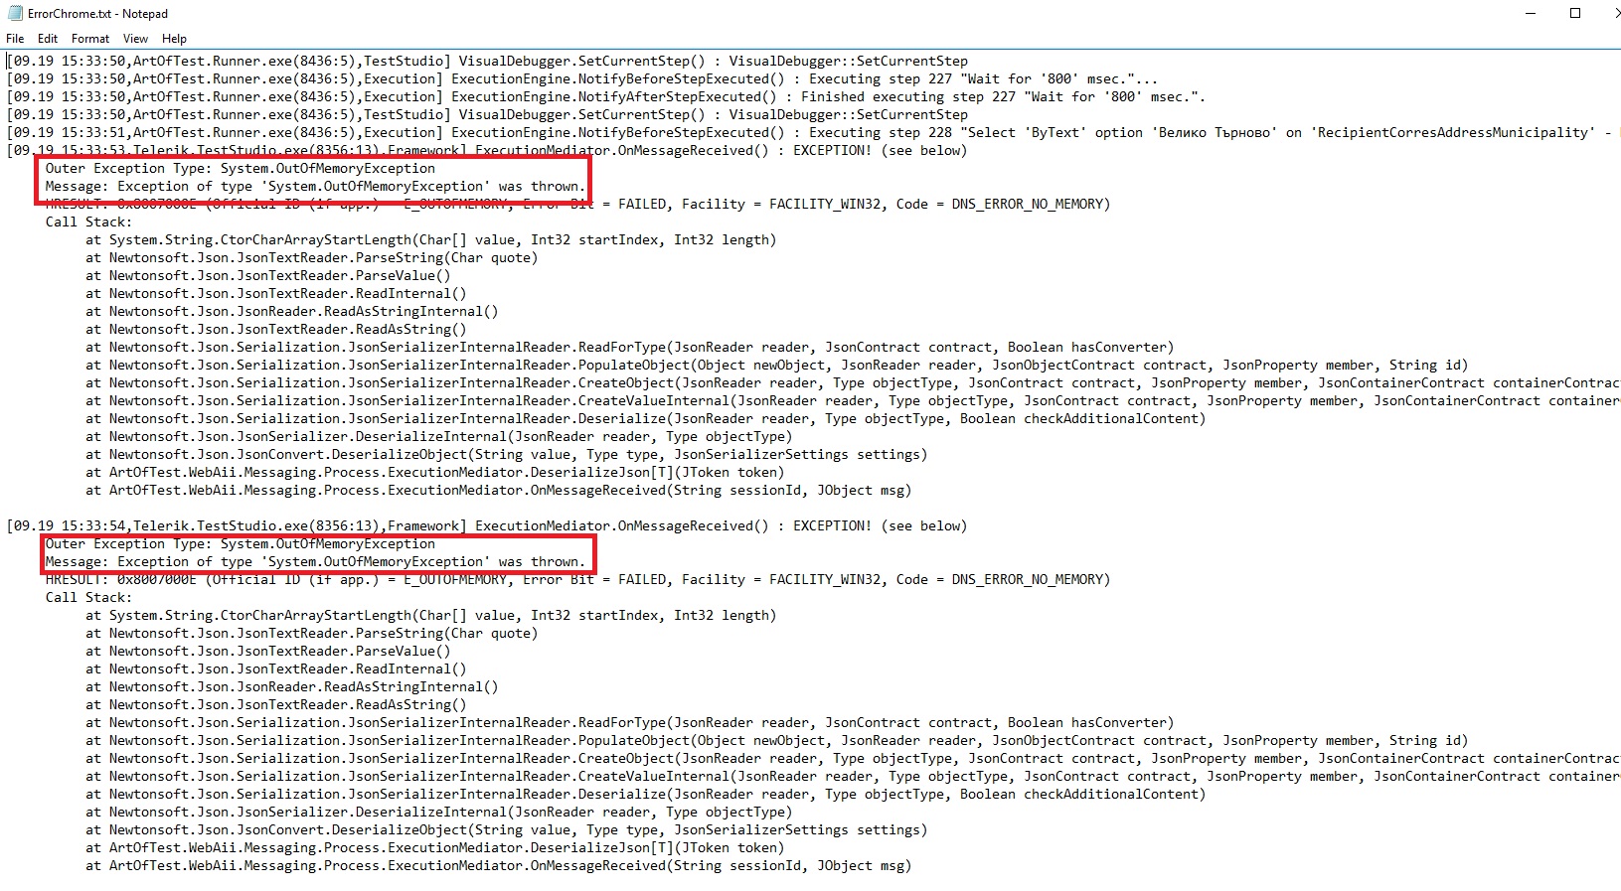Open the View menu
The width and height of the screenshot is (1621, 891).
coord(135,39)
